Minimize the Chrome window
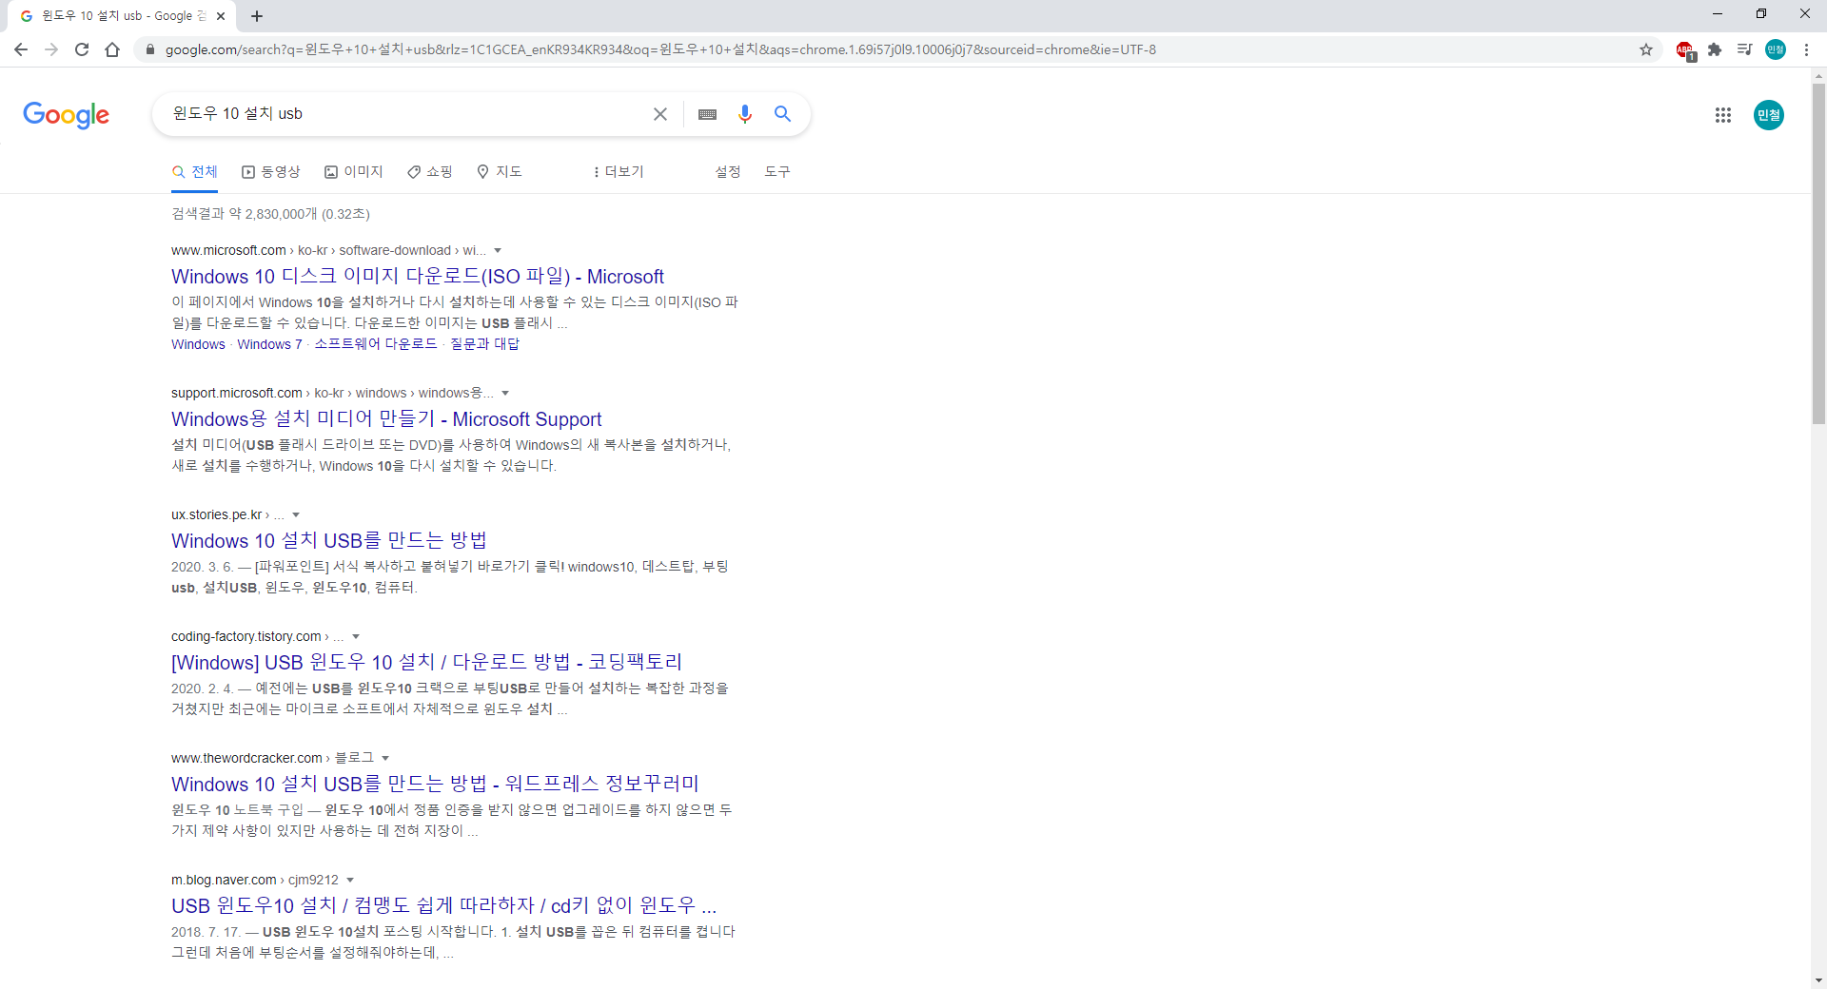Image resolution: width=1827 pixels, height=989 pixels. point(1718,14)
